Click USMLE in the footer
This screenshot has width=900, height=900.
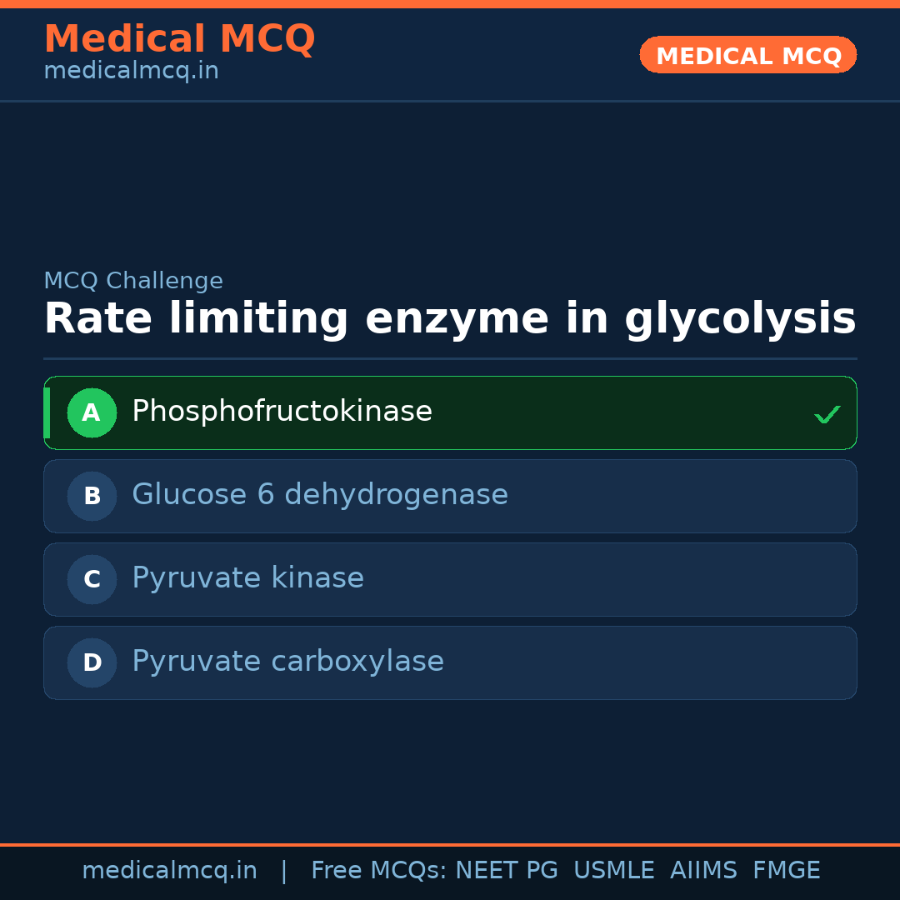[613, 871]
